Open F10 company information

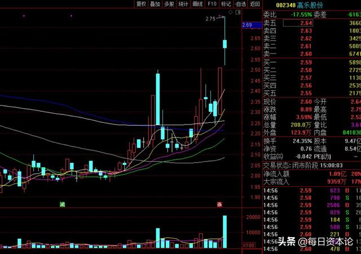click(x=212, y=4)
